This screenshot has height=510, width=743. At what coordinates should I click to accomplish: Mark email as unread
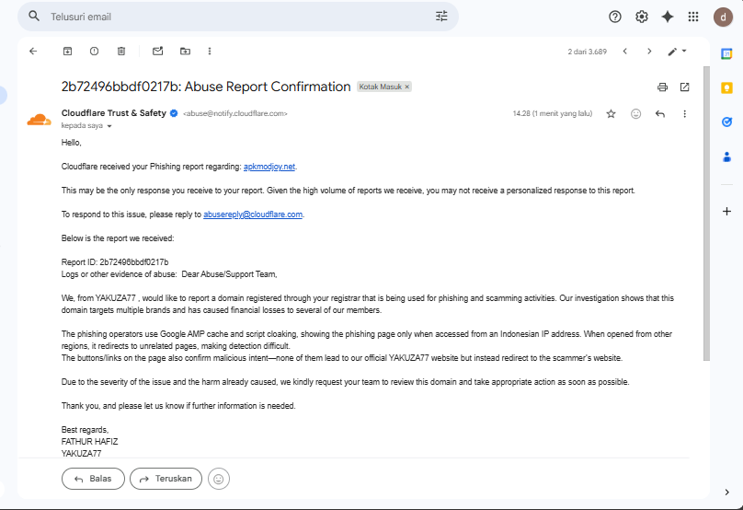[x=158, y=52]
